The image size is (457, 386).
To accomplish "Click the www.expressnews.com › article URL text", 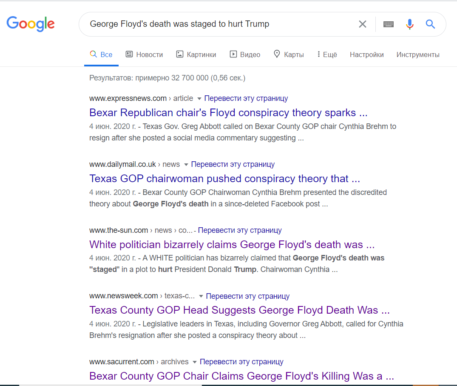I will coord(141,98).
